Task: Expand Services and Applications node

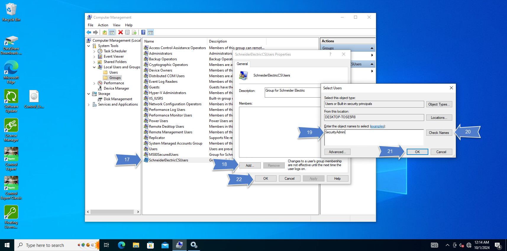Action: 88,104
